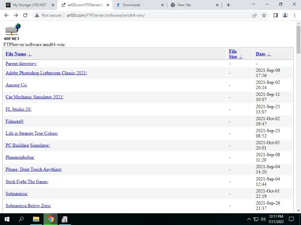Open the third pinned taskbar application
The height and width of the screenshot is (225, 301).
(x=64, y=219)
